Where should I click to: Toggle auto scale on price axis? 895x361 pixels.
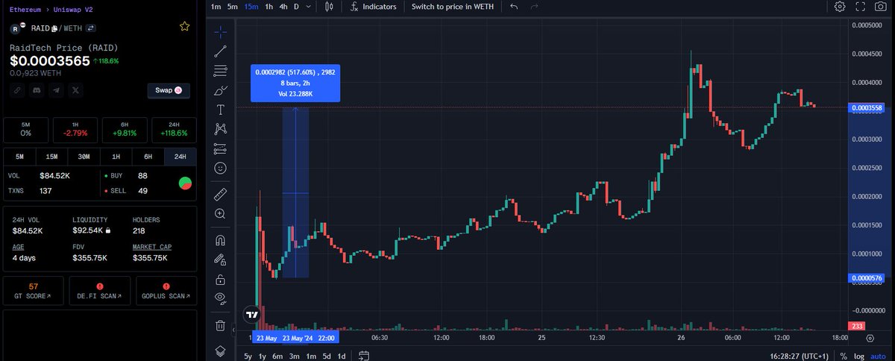coord(878,356)
